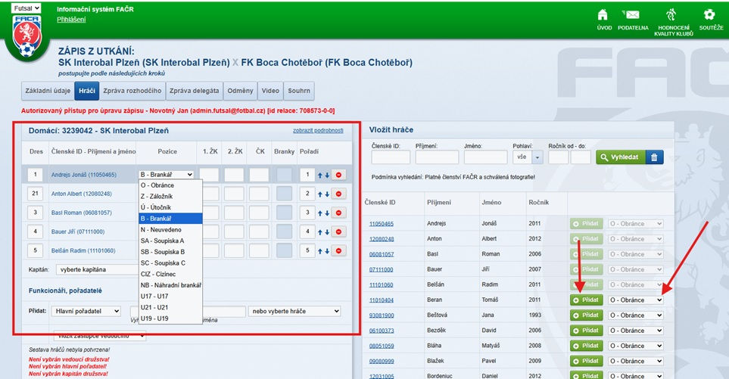Switch to Zpráva rozhodčího tab
729x379 pixels.
(132, 91)
